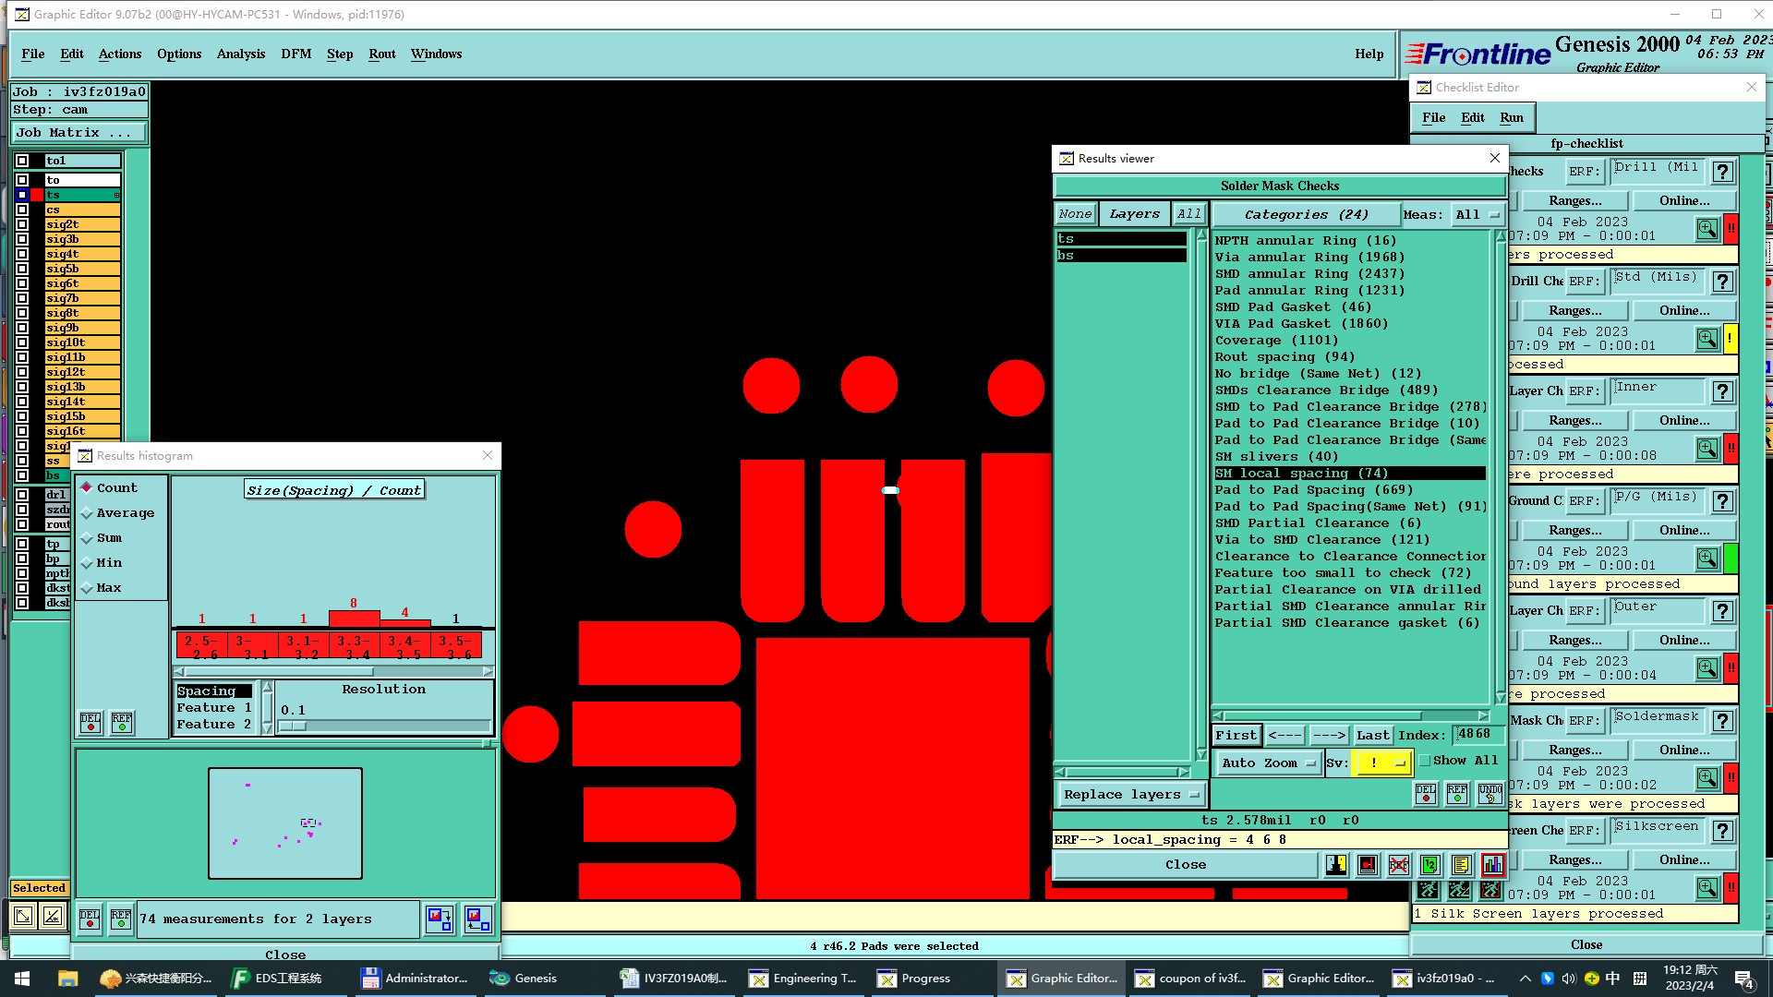This screenshot has width=1773, height=997.
Task: Click REF icon in Results viewer
Action: pos(1457,794)
